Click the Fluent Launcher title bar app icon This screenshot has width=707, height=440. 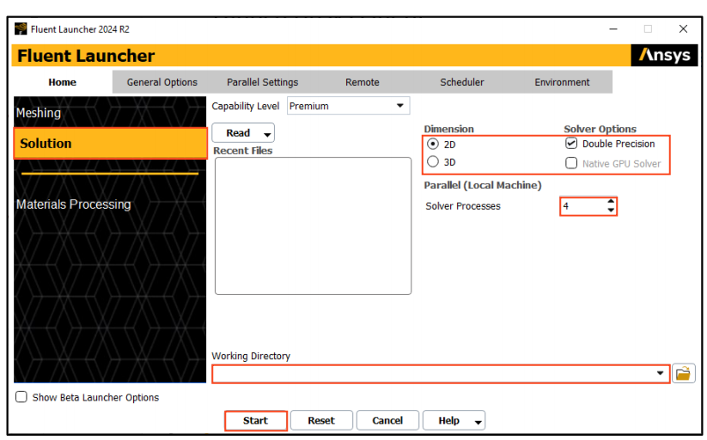click(x=21, y=29)
